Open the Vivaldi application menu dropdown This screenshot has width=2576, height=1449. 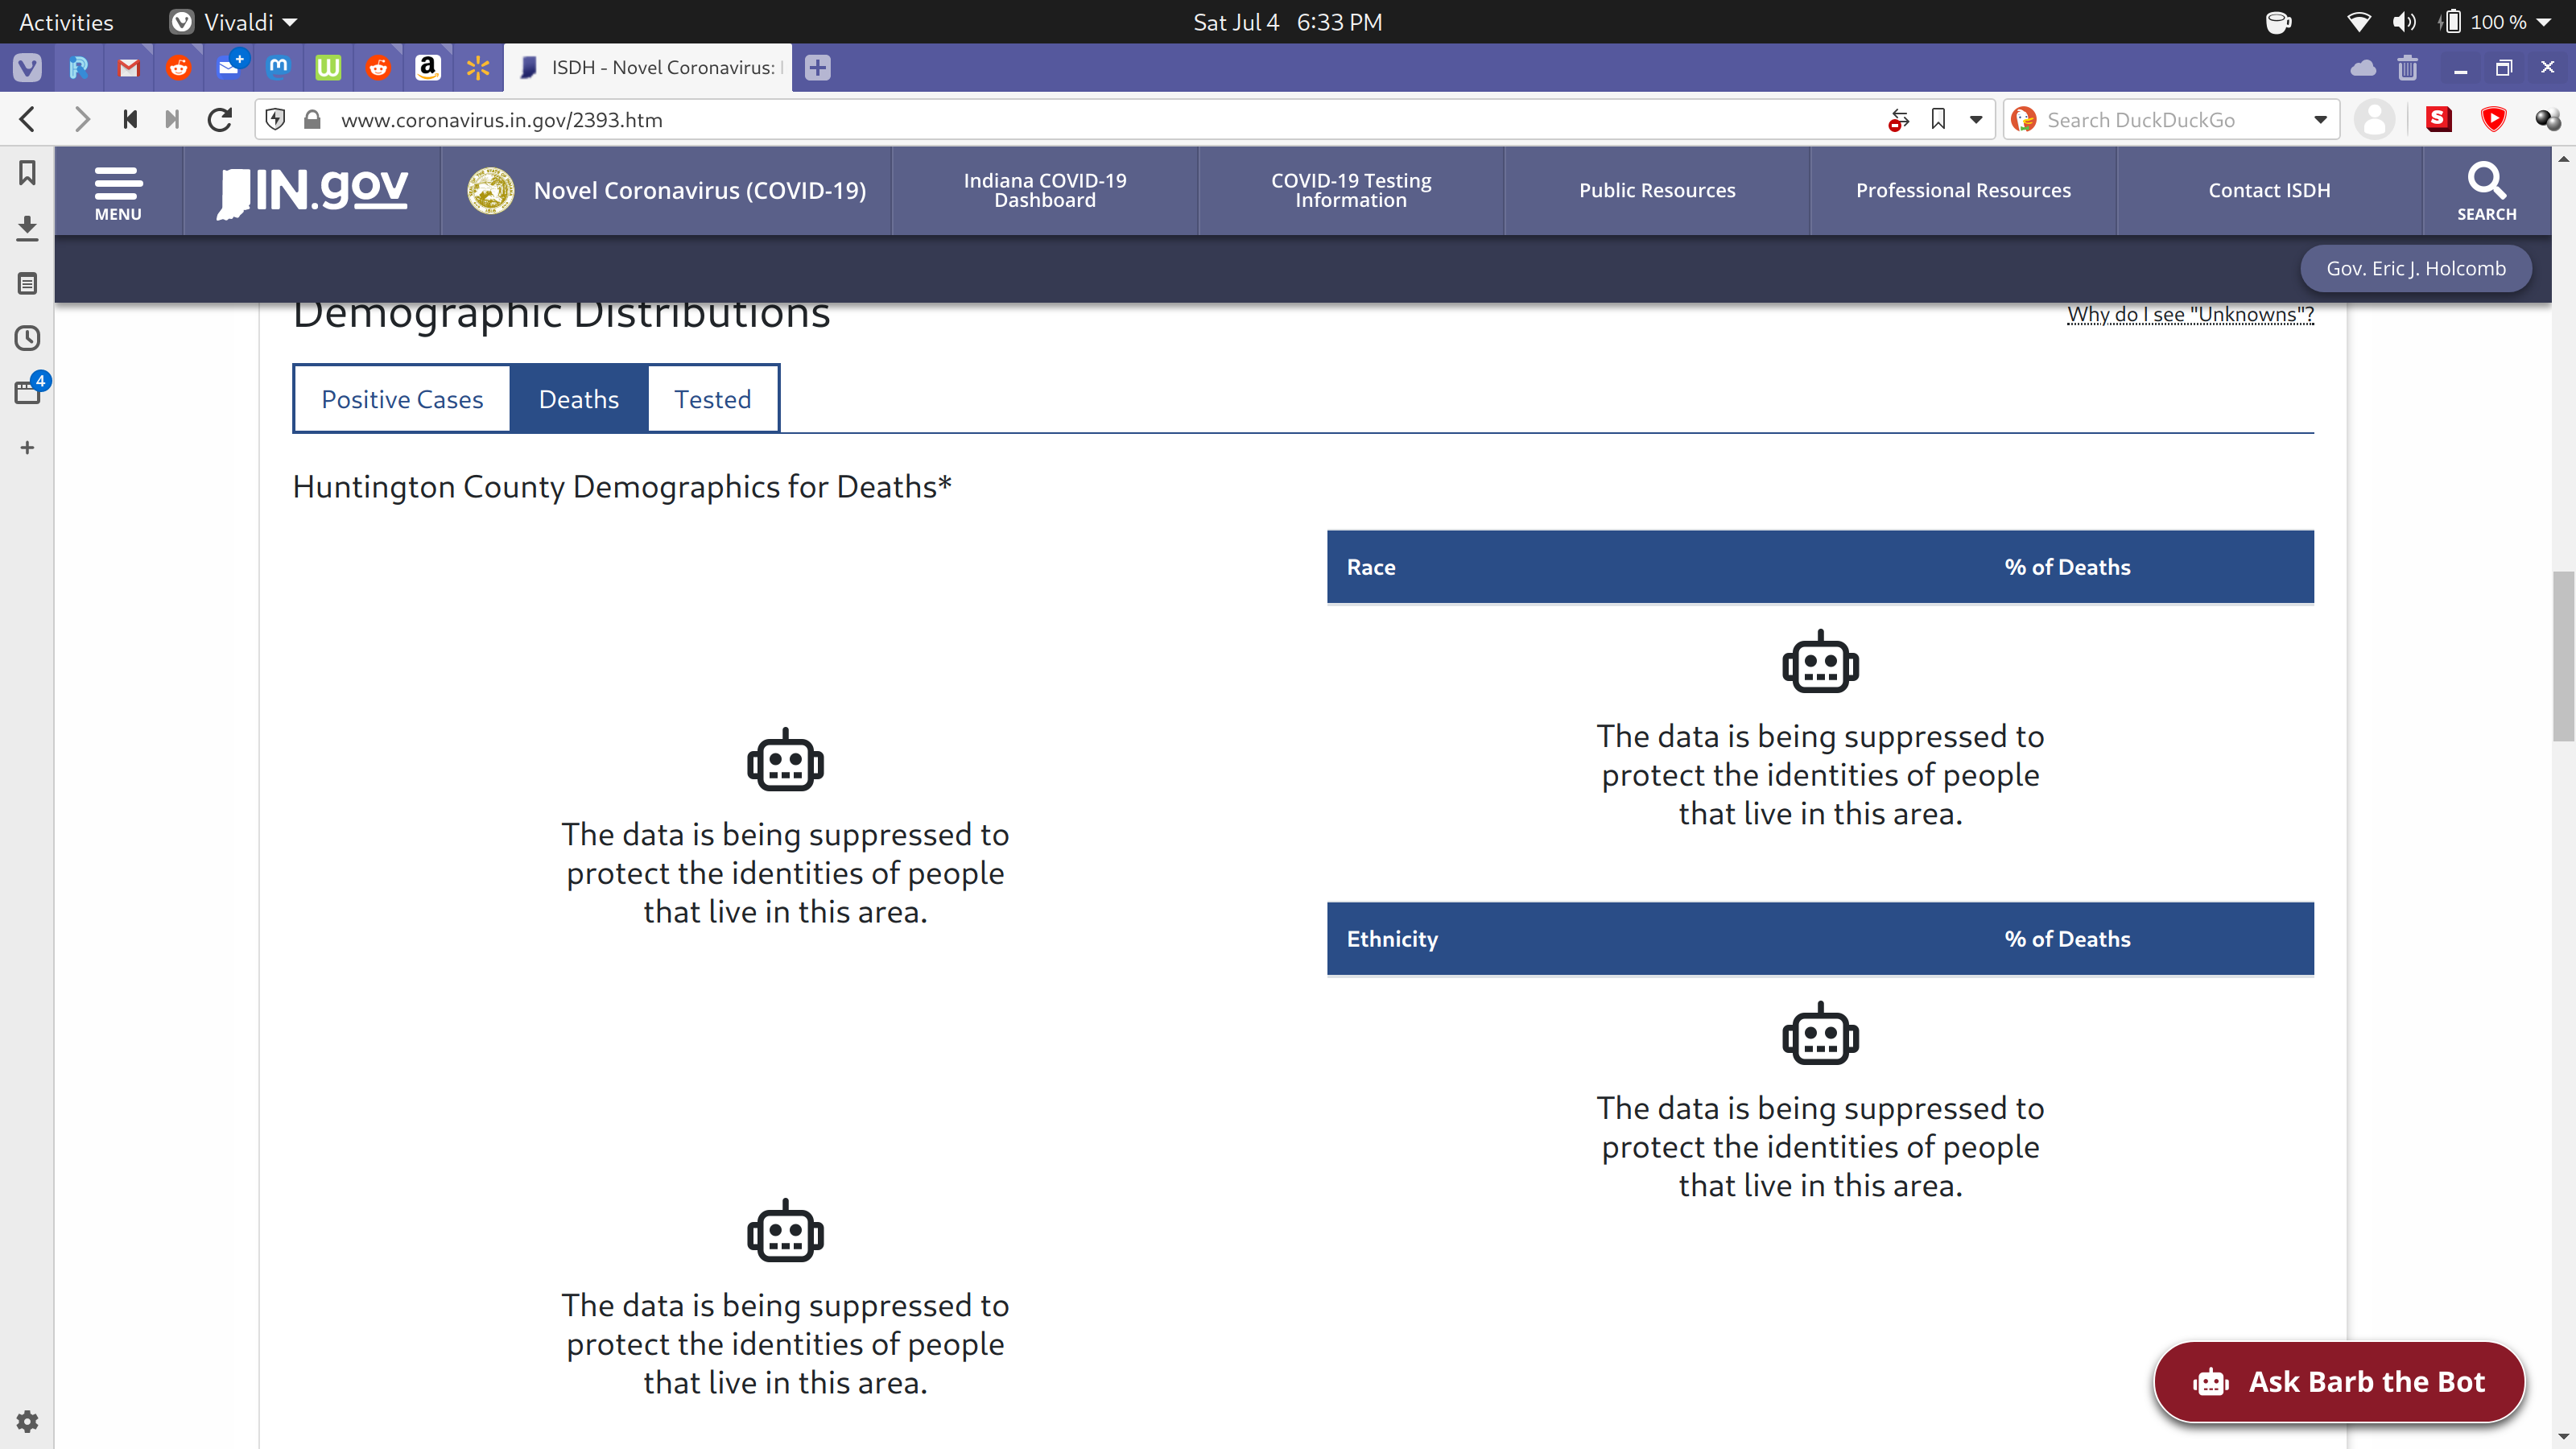[236, 22]
